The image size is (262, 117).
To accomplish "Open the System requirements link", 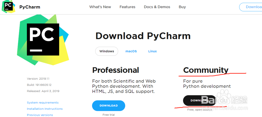I will (x=43, y=103).
